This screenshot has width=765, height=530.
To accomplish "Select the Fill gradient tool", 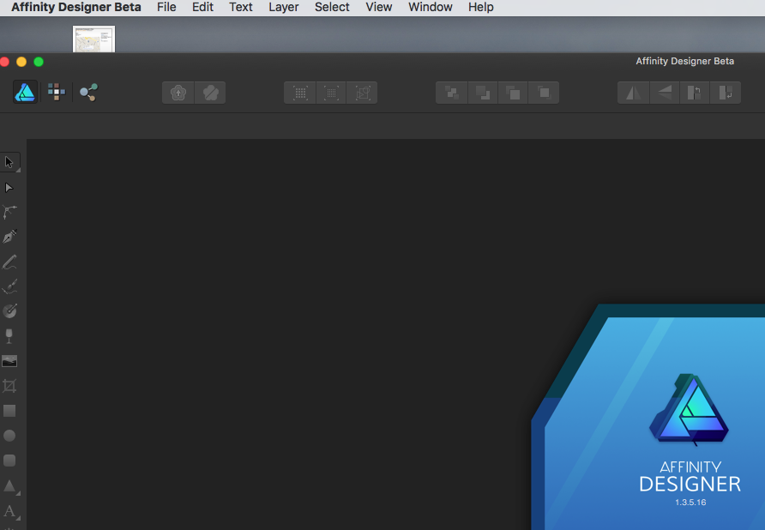I will pyautogui.click(x=9, y=310).
